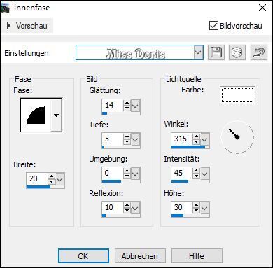Select the bevel shape thumbnail preview
The width and height of the screenshot is (273, 268).
point(36,115)
